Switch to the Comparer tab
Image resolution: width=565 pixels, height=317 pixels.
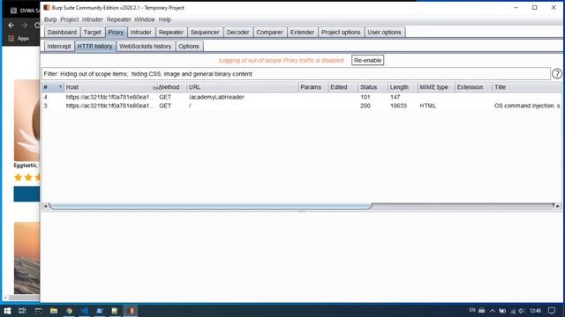[x=269, y=33]
